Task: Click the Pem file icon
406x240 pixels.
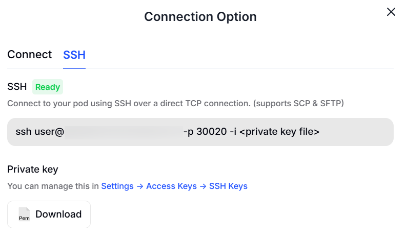Action: pyautogui.click(x=24, y=214)
